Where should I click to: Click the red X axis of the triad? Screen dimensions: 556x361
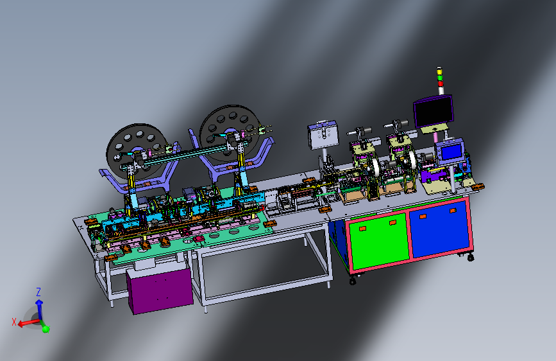click(x=28, y=322)
